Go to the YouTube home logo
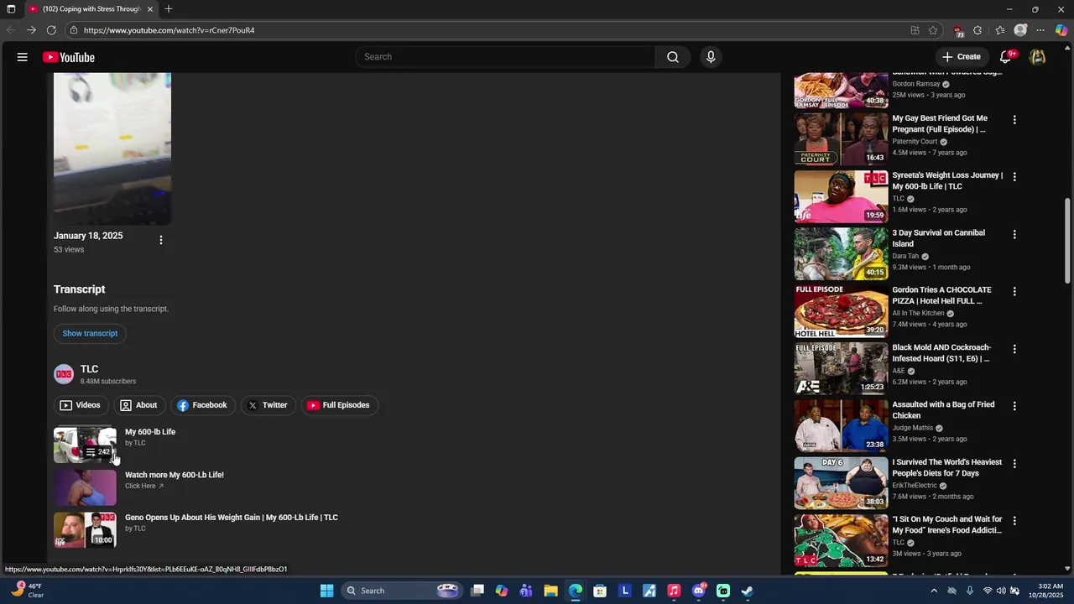The image size is (1074, 604). point(69,57)
